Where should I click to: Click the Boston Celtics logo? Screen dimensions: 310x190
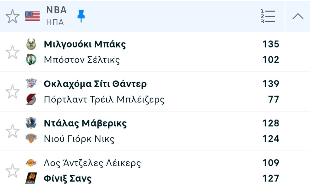click(x=31, y=60)
